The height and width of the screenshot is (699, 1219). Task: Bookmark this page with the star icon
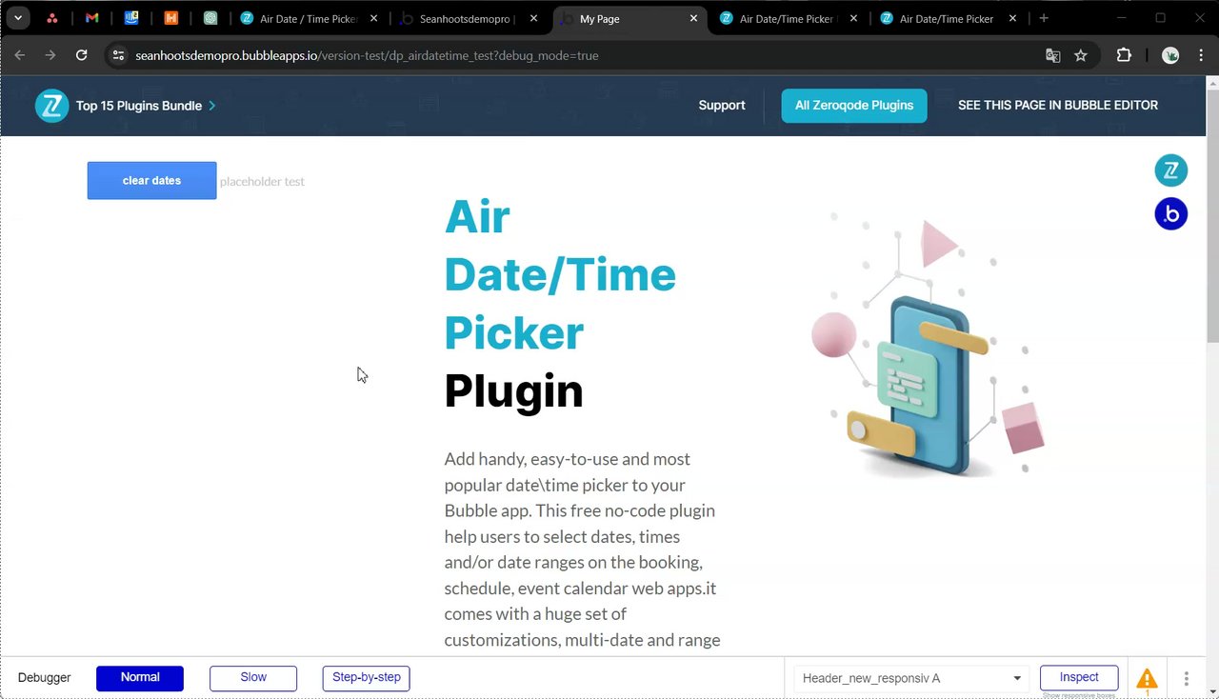[x=1081, y=55]
